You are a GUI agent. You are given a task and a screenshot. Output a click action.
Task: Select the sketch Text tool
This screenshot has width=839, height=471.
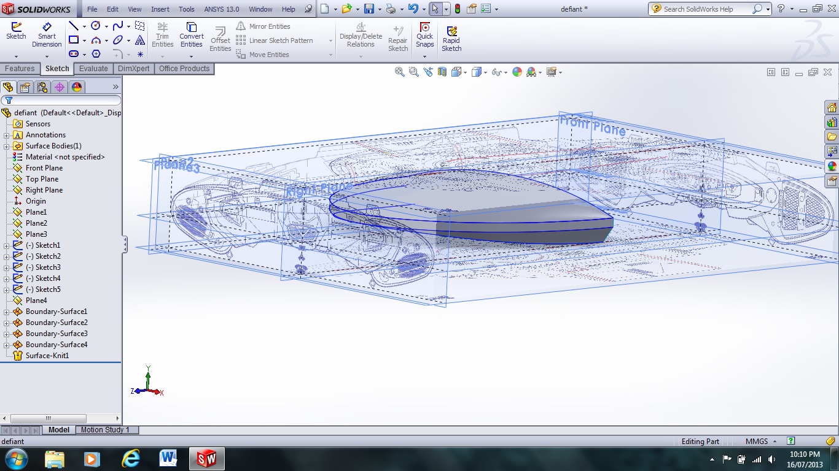coord(140,40)
